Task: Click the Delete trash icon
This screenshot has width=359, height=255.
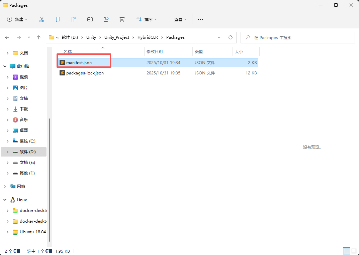Action: [122, 19]
